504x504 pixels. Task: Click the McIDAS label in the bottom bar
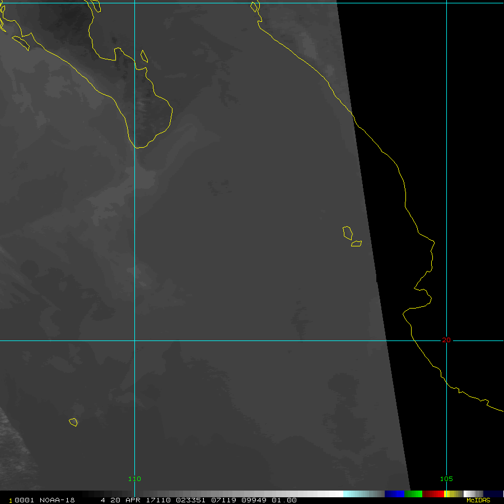[x=478, y=500]
